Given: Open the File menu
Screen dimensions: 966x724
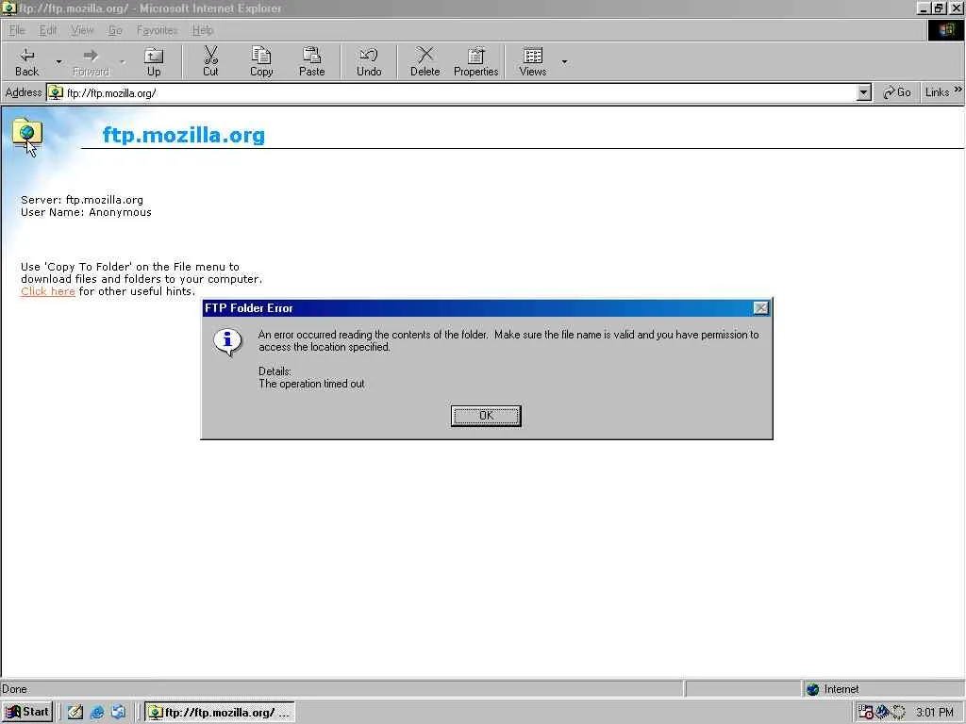Looking at the screenshot, I should (x=17, y=30).
